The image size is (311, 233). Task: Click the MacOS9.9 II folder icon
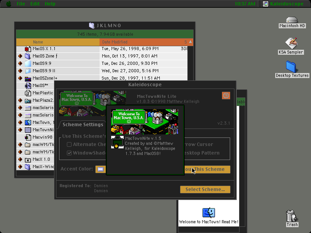click(28, 71)
